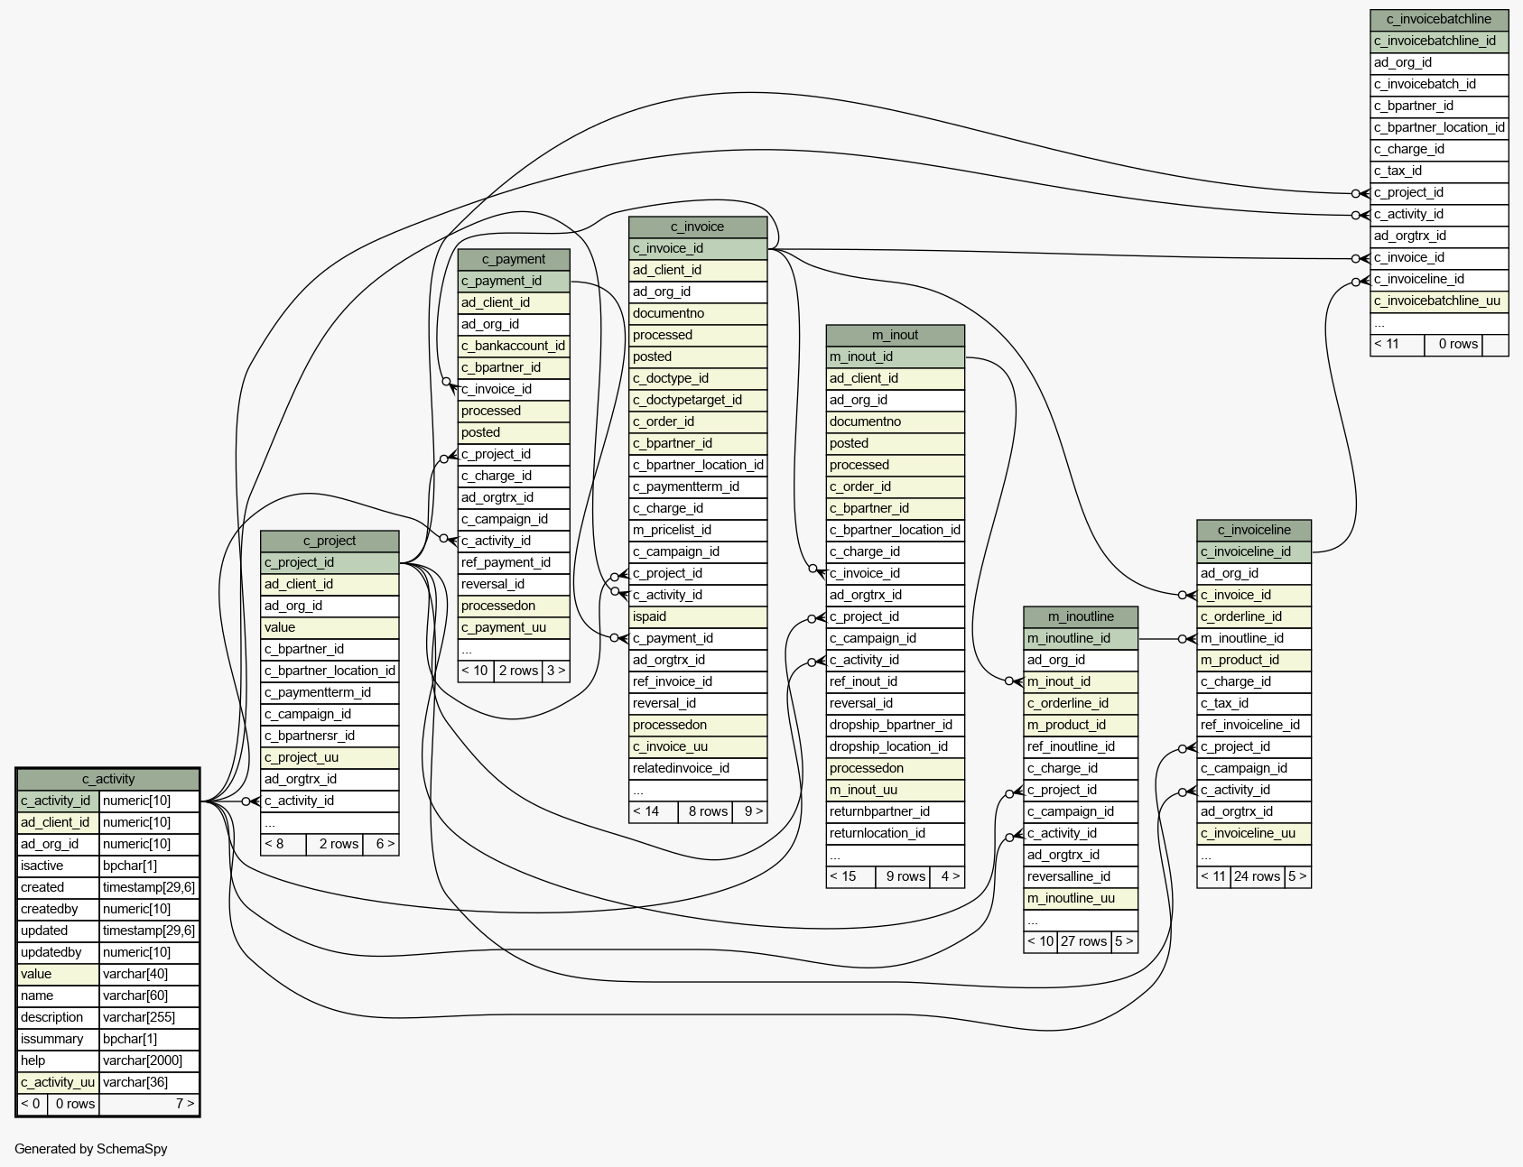Click dropship_bpartner_id in m_inout table
Viewport: 1523px width, 1167px height.
[x=896, y=725]
